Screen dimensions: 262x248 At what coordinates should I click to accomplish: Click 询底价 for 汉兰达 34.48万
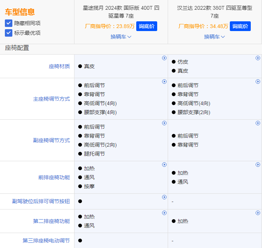tap(240, 26)
